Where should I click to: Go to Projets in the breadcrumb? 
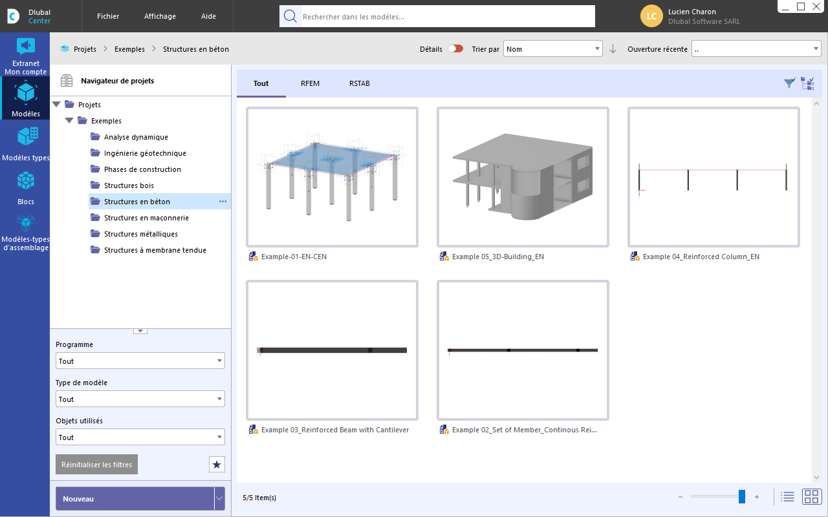pos(85,48)
